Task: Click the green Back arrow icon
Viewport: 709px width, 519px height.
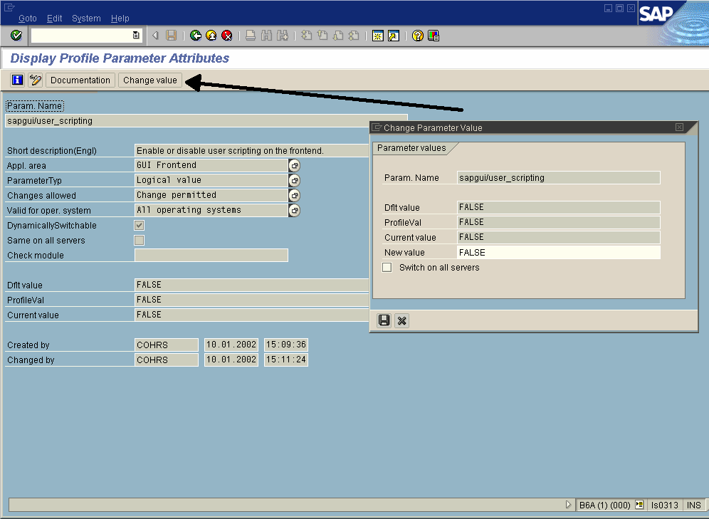Action: tap(196, 36)
